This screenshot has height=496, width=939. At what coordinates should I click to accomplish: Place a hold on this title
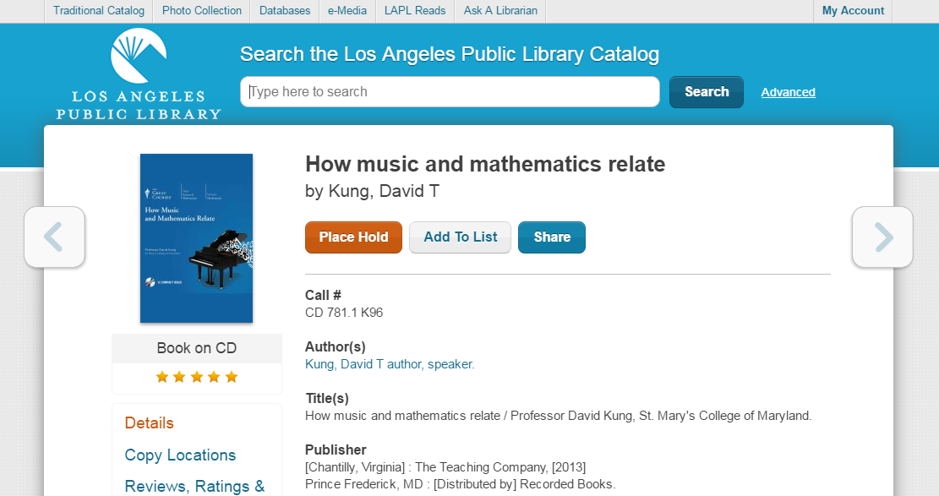click(x=353, y=237)
